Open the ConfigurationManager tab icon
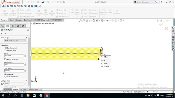This screenshot has width=175, height=98. click(13, 26)
